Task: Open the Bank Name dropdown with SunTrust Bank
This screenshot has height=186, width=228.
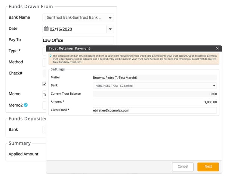Action: (78, 18)
